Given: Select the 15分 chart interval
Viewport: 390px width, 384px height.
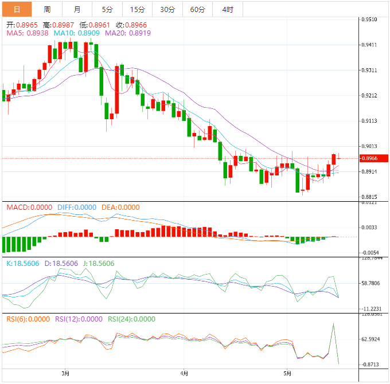Looking at the screenshot, I should coord(137,9).
